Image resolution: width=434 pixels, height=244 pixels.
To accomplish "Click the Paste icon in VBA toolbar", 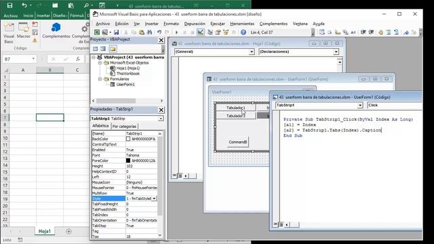I will (142, 33).
